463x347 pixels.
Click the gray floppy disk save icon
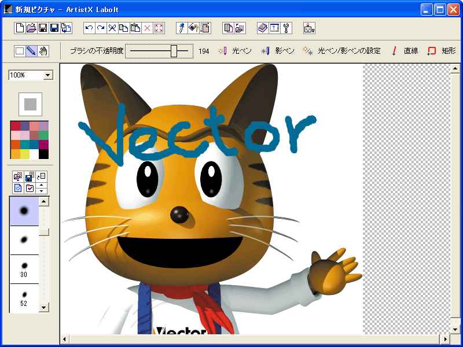(43, 28)
